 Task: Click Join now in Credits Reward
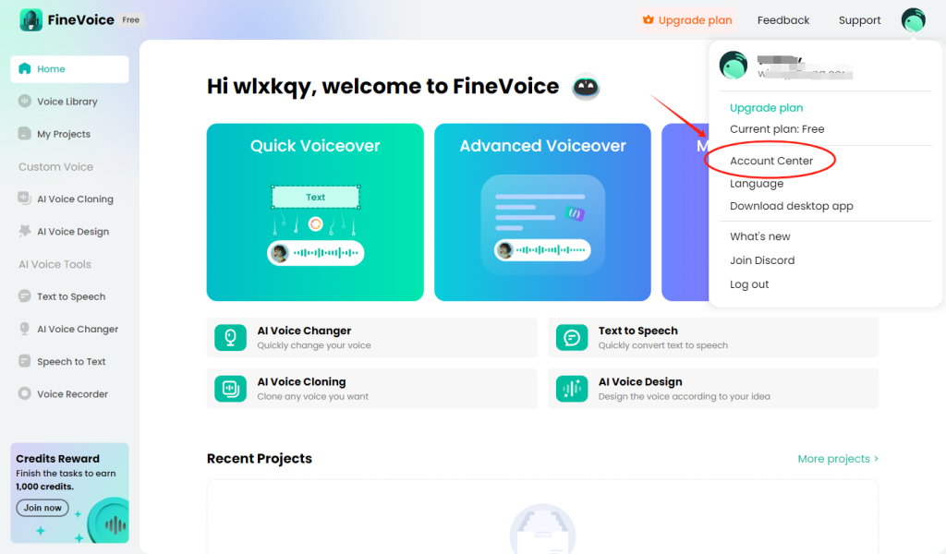(x=42, y=508)
